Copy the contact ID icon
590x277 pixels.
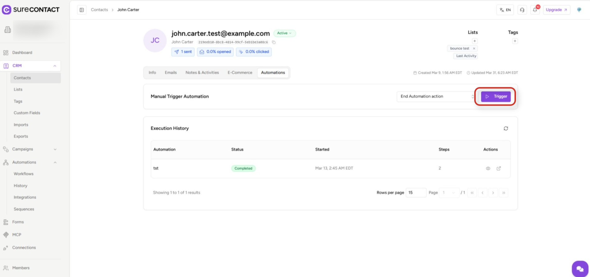pyautogui.click(x=274, y=42)
